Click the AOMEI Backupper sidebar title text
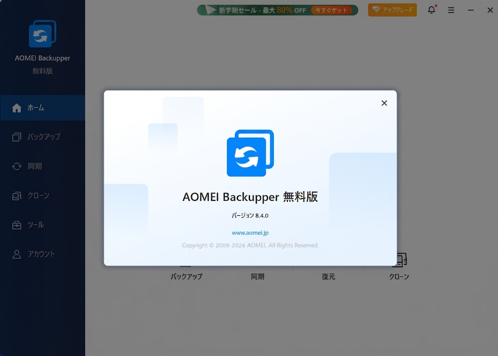498x356 pixels. [x=42, y=58]
